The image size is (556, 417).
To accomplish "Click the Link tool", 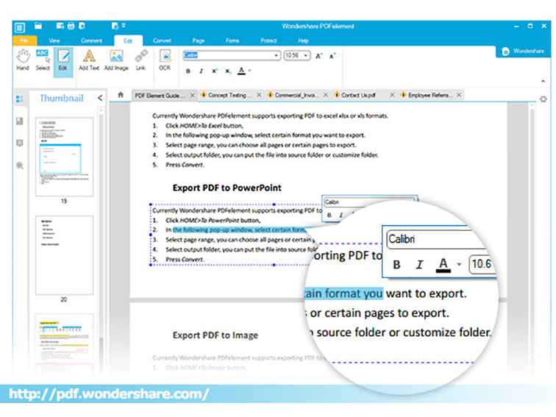I will (140, 60).
